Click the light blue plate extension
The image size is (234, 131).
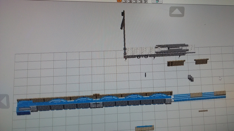click(199, 96)
